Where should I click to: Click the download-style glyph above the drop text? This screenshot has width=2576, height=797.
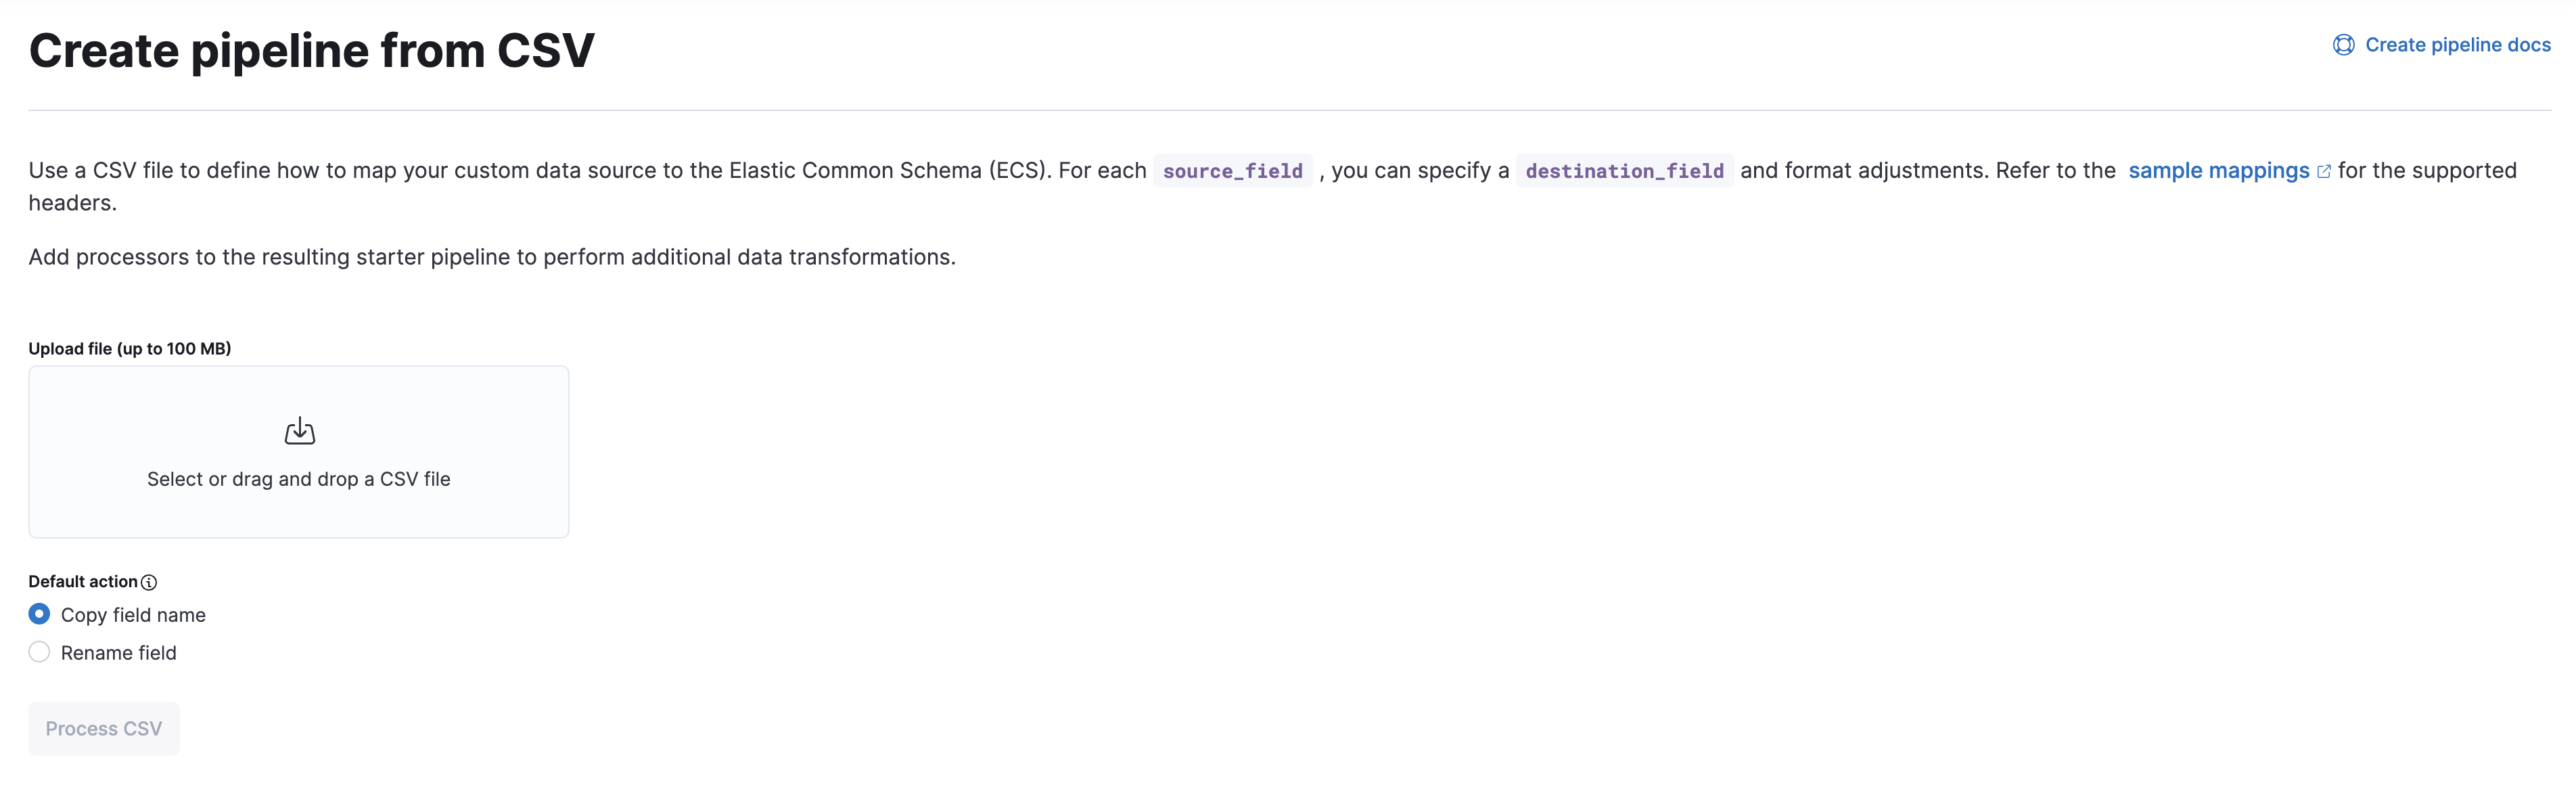[x=298, y=431]
